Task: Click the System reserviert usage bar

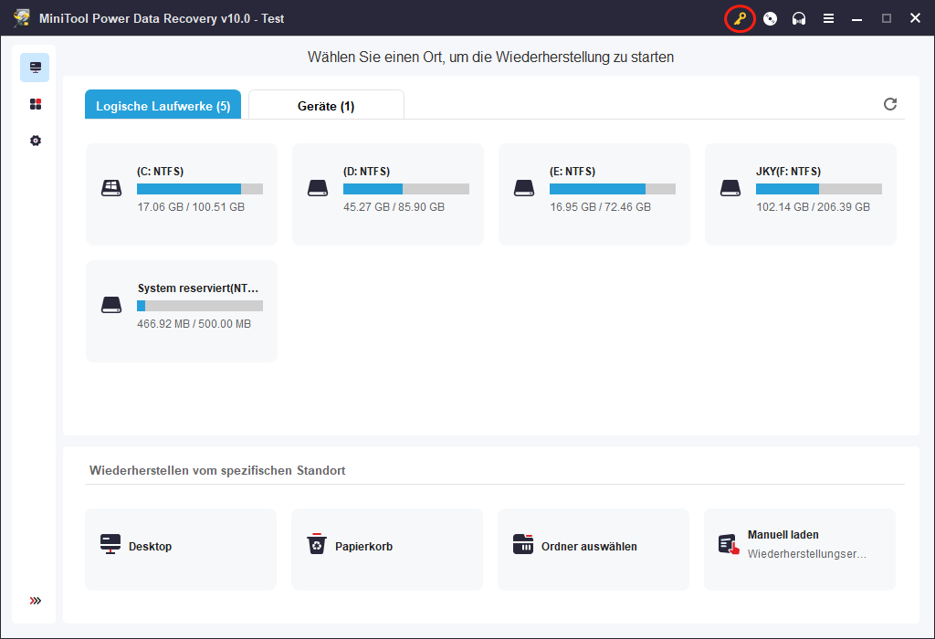Action: click(x=200, y=306)
